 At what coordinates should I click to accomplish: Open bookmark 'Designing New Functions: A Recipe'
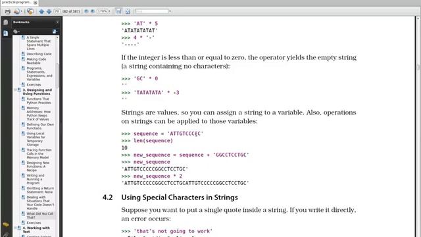click(x=38, y=167)
